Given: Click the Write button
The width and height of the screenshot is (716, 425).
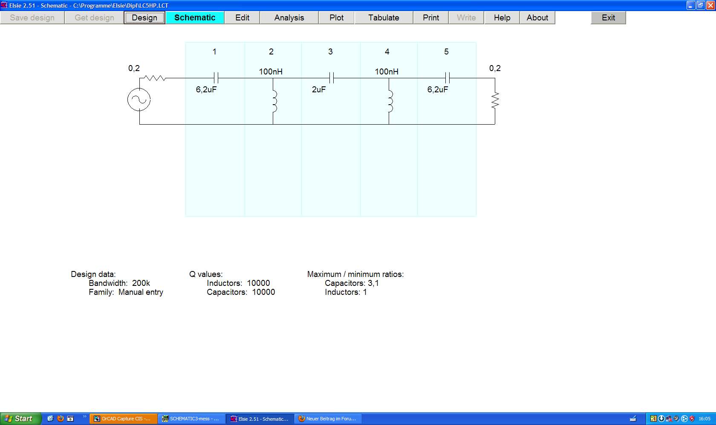Looking at the screenshot, I should (466, 17).
